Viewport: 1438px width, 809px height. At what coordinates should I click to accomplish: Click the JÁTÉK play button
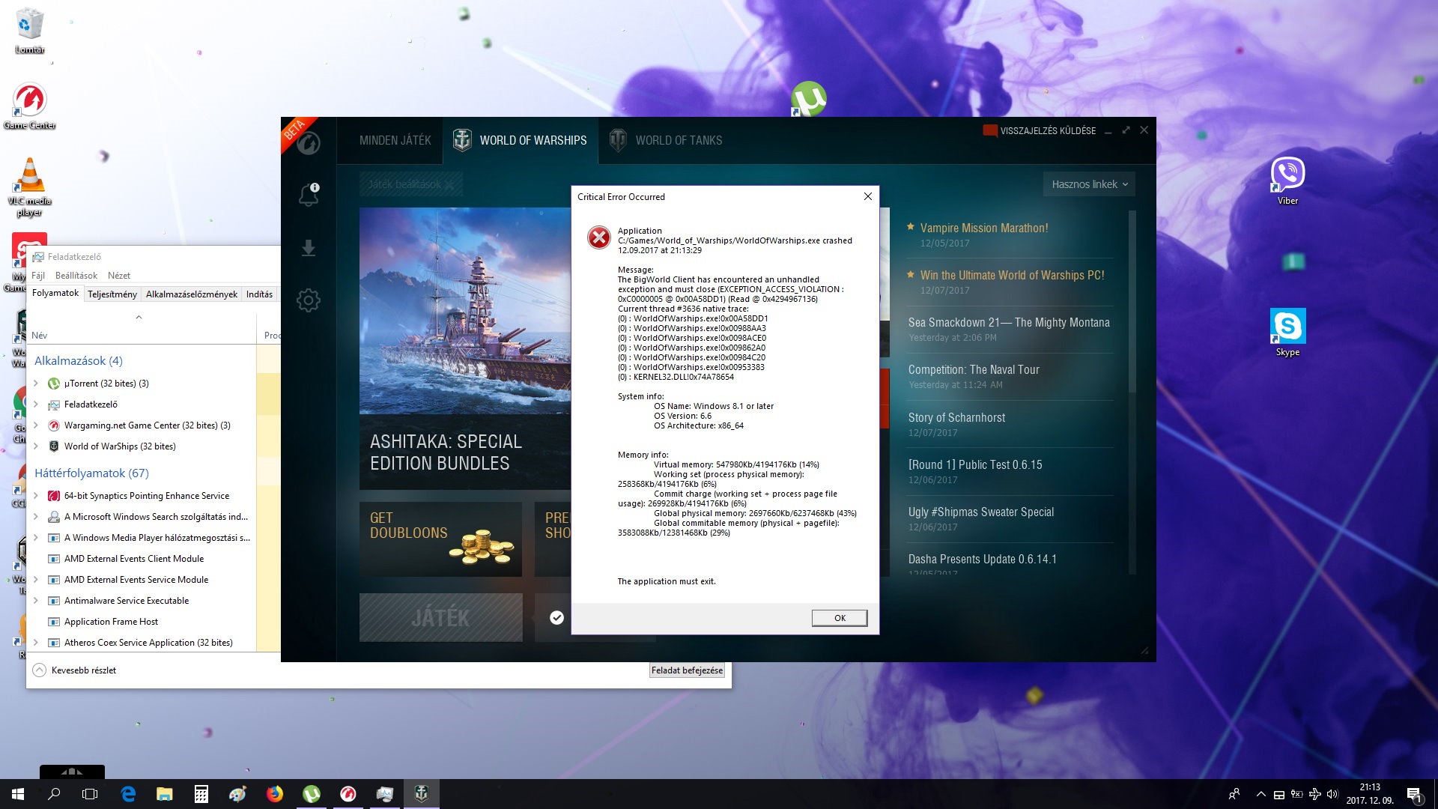(x=440, y=617)
